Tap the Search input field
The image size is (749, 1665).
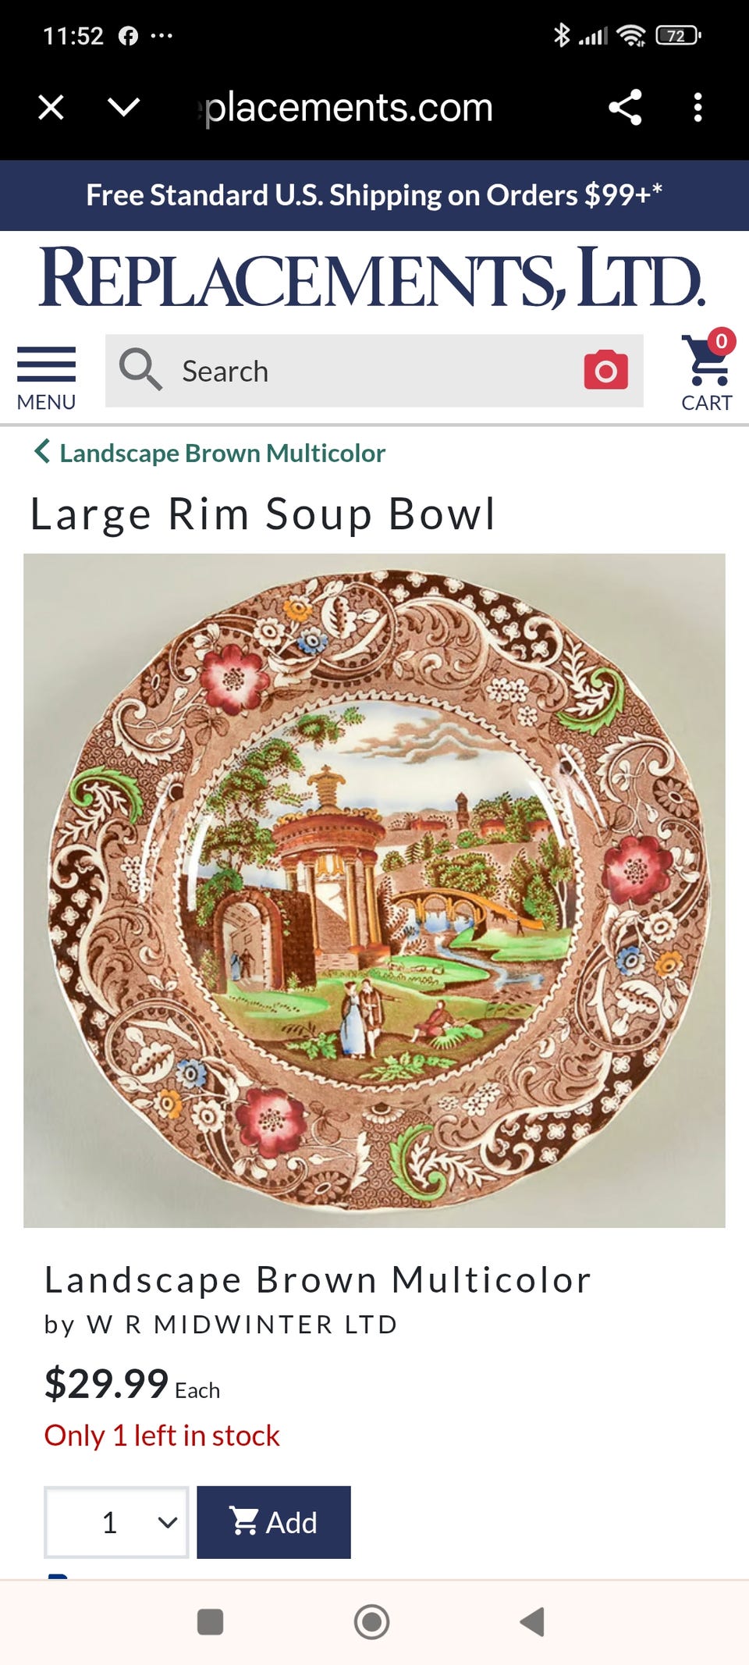tap(374, 371)
